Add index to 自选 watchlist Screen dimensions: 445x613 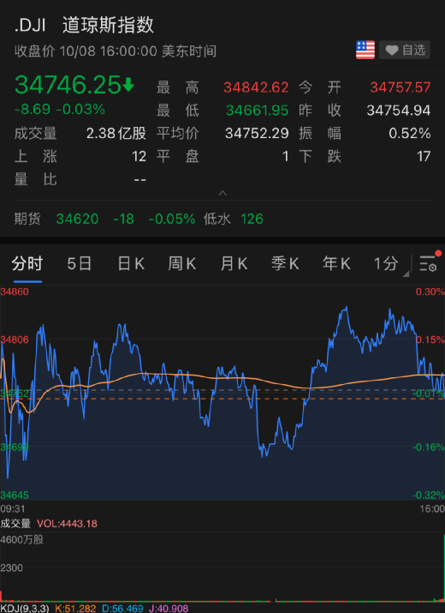pos(405,50)
